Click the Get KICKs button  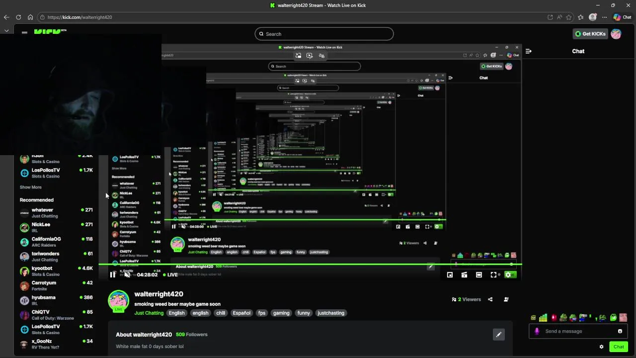click(590, 34)
